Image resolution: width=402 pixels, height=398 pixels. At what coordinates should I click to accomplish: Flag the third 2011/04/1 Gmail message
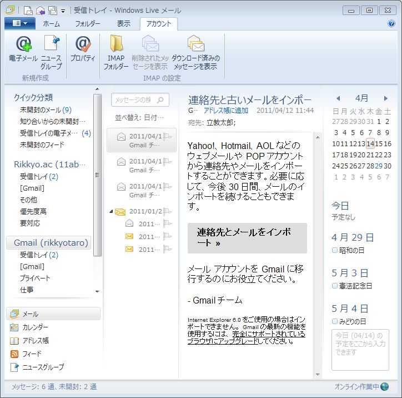pyautogui.click(x=168, y=186)
